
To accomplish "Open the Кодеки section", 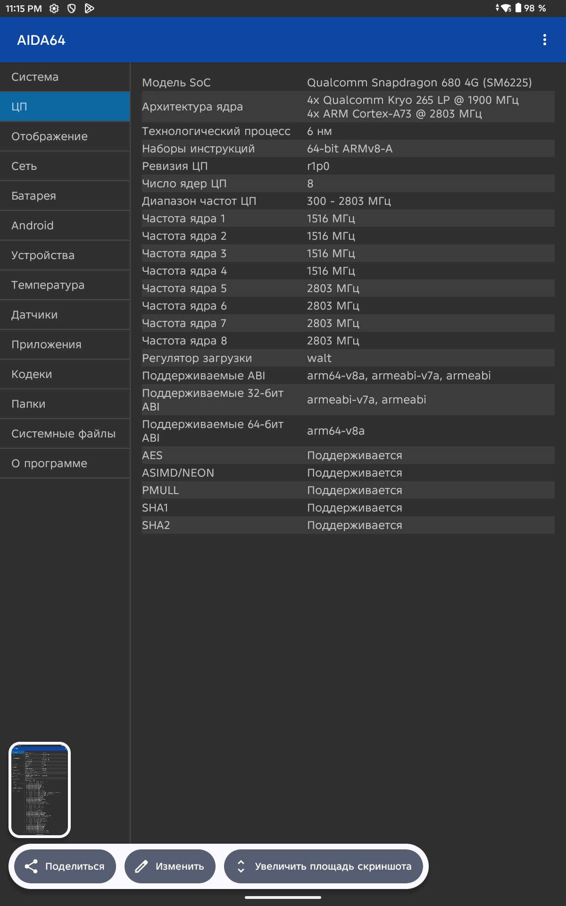I will click(x=65, y=374).
